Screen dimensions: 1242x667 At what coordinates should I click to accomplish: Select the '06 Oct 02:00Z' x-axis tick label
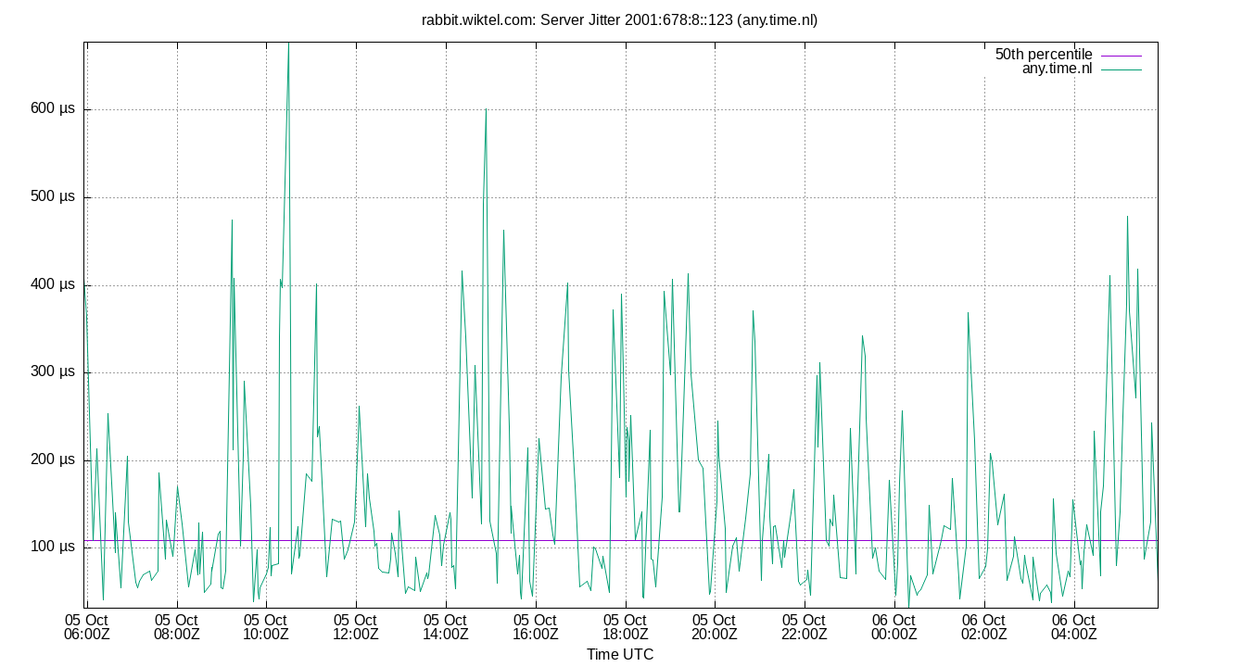click(983, 627)
